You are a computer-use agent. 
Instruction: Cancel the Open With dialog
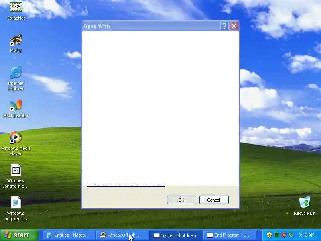click(214, 200)
